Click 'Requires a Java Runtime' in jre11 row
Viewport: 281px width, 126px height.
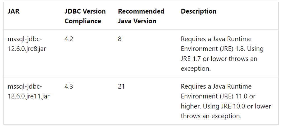(x=216, y=87)
